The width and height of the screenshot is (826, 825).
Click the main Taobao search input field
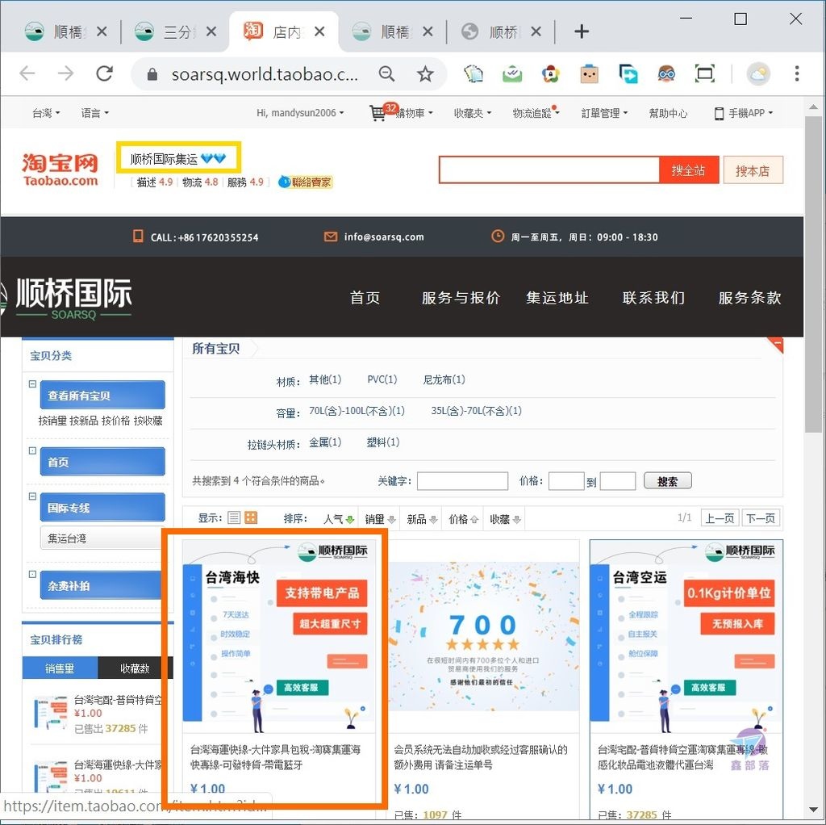(x=549, y=170)
